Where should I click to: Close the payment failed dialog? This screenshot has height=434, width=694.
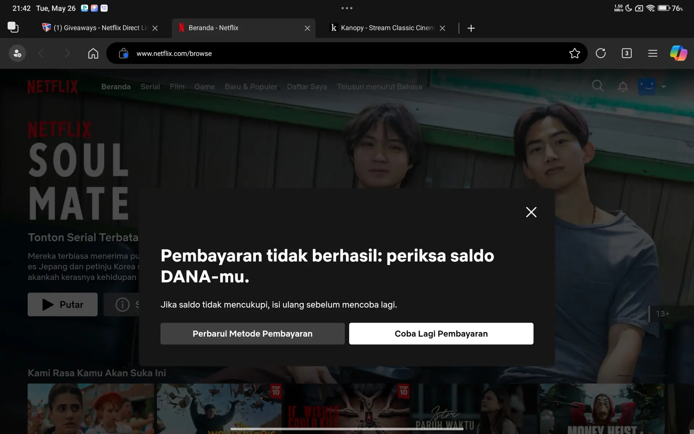[531, 212]
